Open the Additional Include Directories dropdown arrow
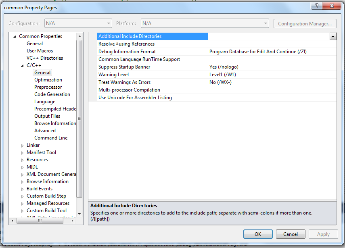 click(x=333, y=36)
